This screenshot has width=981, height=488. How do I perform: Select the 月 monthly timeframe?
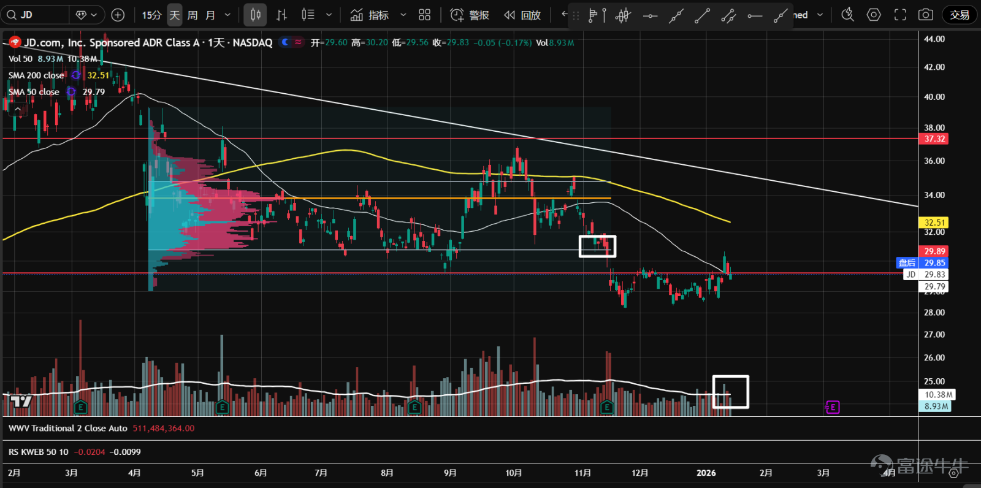coord(210,15)
